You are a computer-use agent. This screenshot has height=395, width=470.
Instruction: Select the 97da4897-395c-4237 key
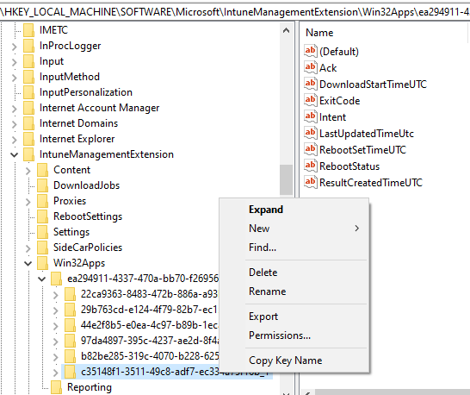coord(150,341)
